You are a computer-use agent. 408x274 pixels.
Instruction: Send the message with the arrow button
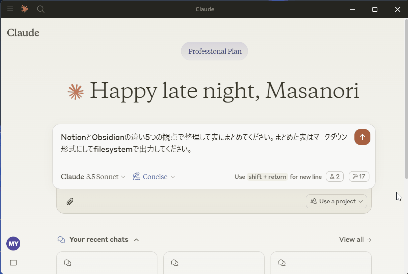point(362,137)
